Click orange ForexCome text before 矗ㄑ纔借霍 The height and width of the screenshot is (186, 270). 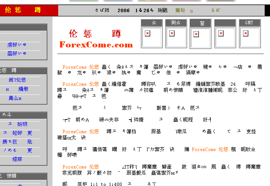(x=75, y=84)
